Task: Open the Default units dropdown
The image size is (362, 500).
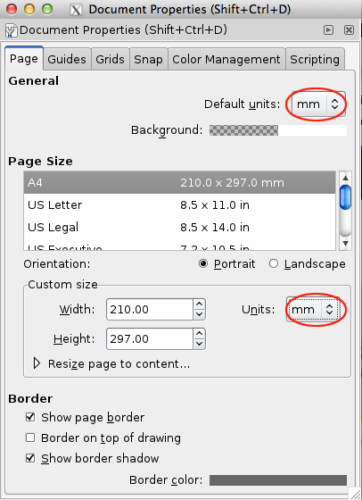Action: click(x=318, y=104)
